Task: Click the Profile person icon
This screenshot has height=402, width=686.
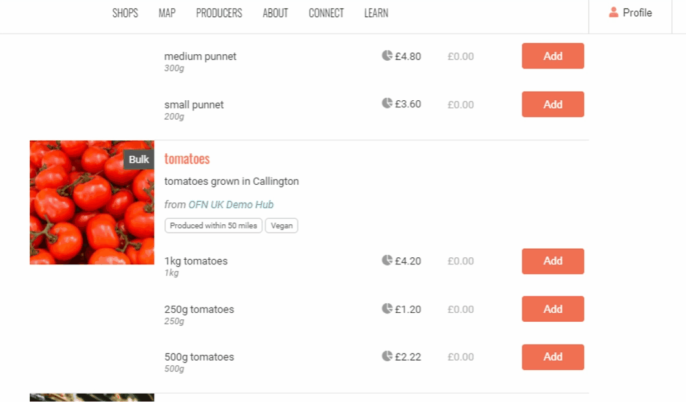Action: [x=614, y=12]
